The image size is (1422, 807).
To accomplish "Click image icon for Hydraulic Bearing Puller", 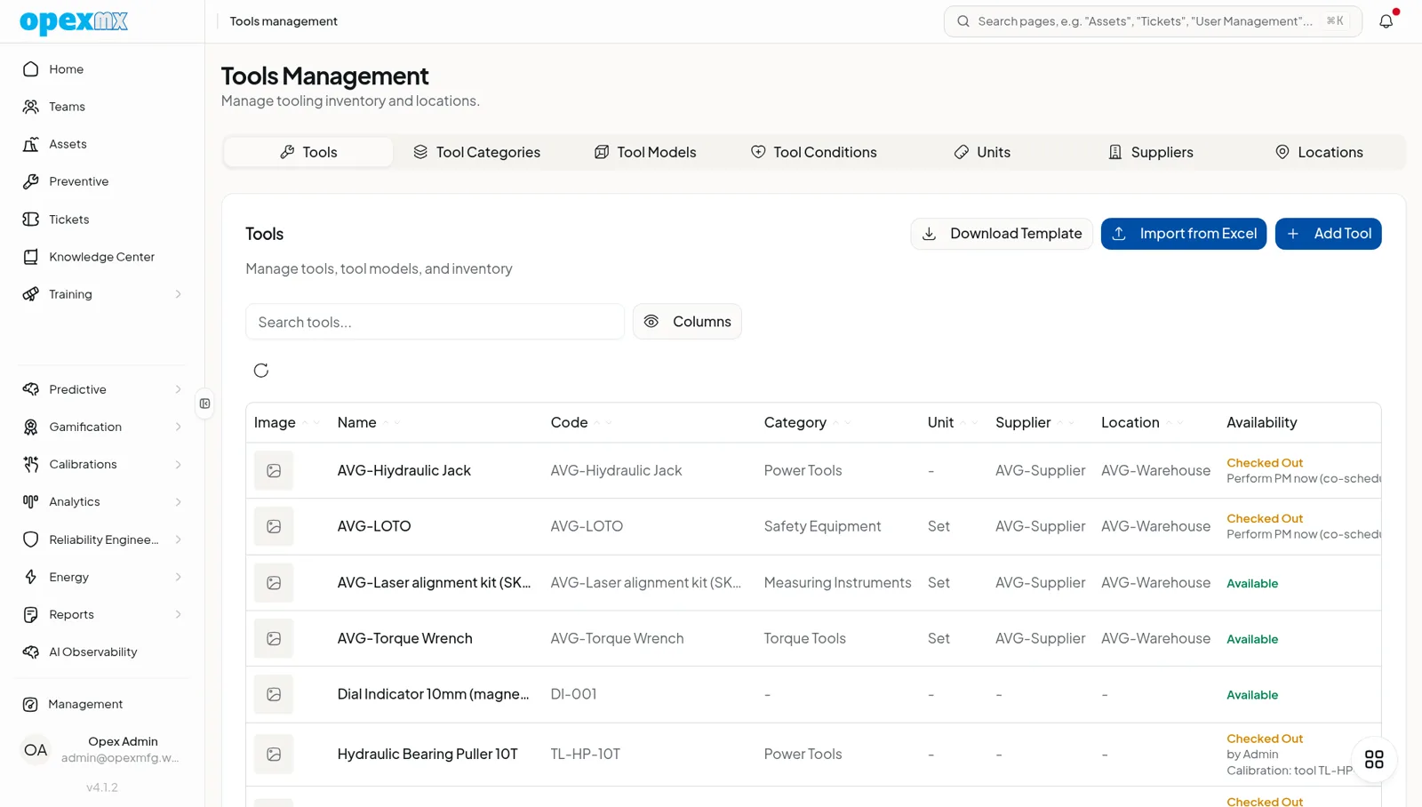I will [x=274, y=754].
